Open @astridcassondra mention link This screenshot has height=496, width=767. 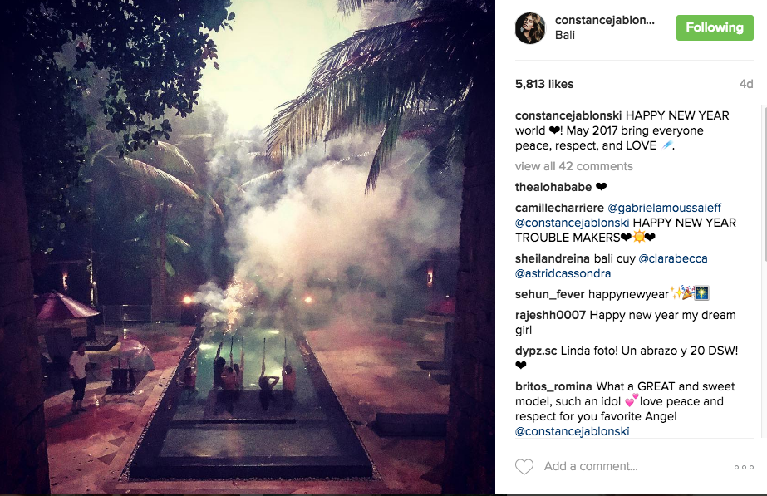pyautogui.click(x=563, y=273)
